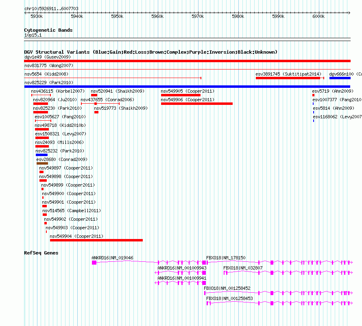Click the ANKRD16|NM_019046 gene label
The height and width of the screenshot is (326, 362).
[x=112, y=258]
